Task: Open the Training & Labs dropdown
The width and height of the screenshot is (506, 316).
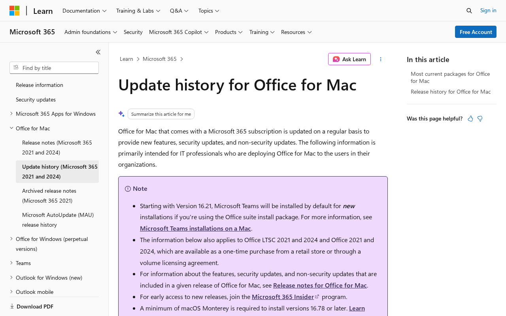Action: (138, 11)
